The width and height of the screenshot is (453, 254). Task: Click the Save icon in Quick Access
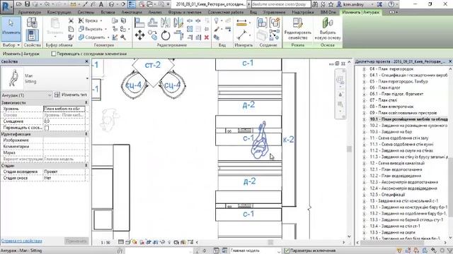(x=27, y=4)
